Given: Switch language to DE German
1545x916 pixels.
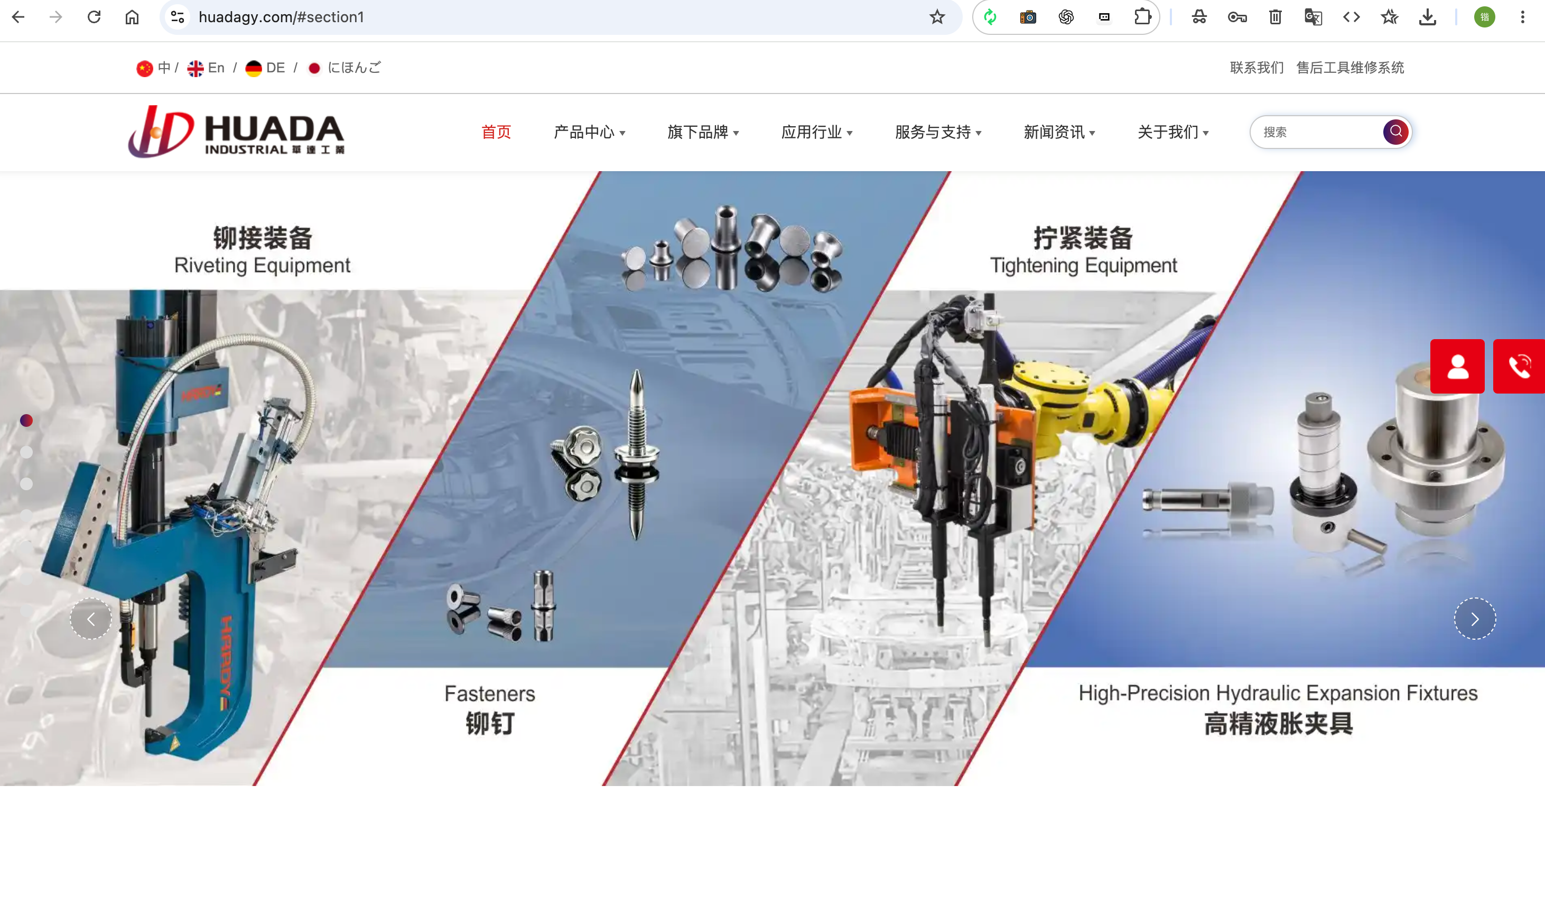Looking at the screenshot, I should click(265, 68).
